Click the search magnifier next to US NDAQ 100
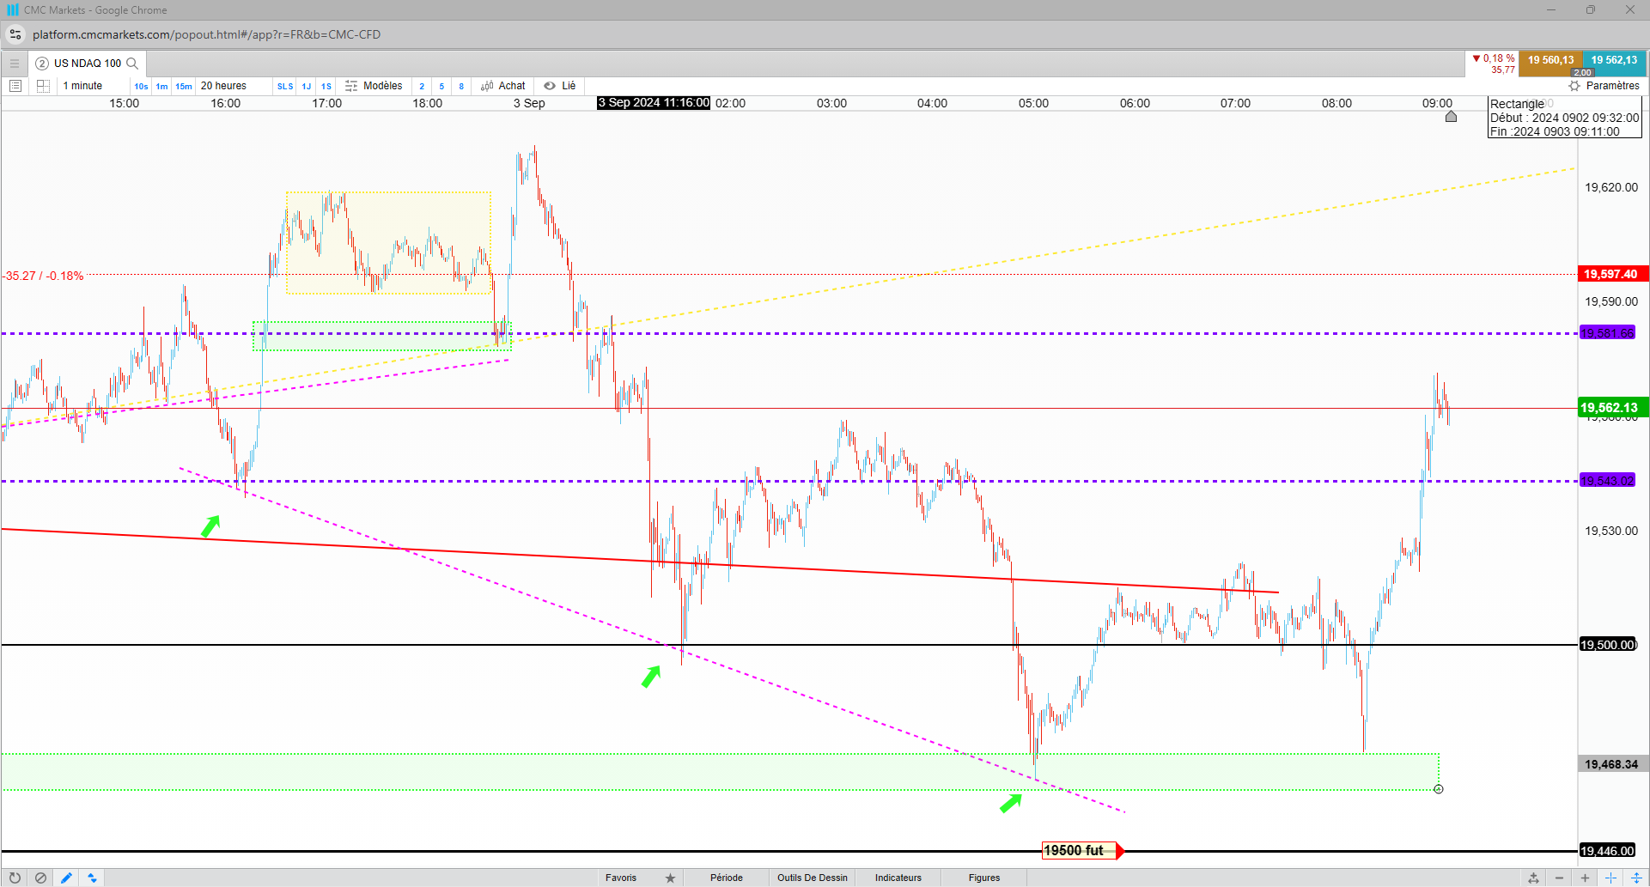 132,64
